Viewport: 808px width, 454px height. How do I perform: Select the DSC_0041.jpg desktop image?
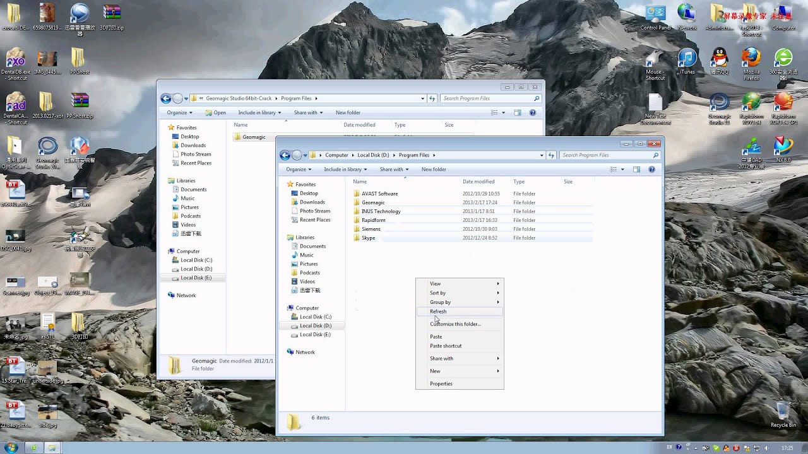coord(15,241)
